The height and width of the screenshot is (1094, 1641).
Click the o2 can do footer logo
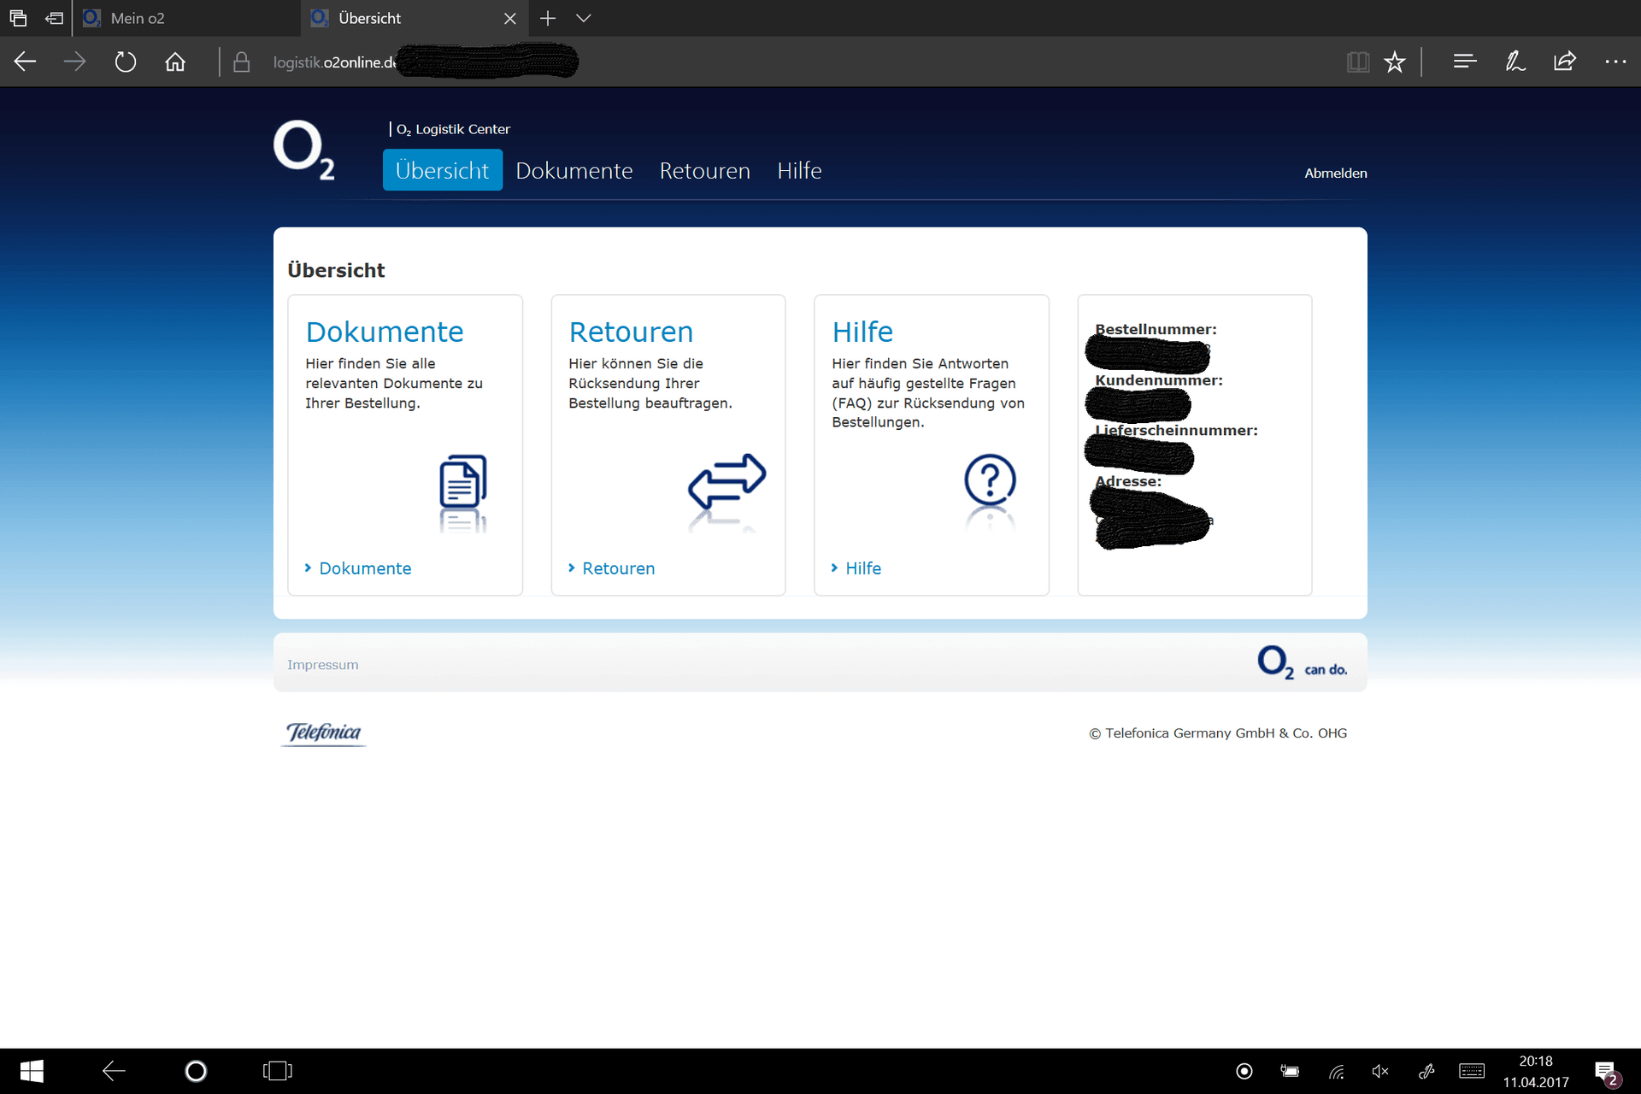click(1302, 662)
